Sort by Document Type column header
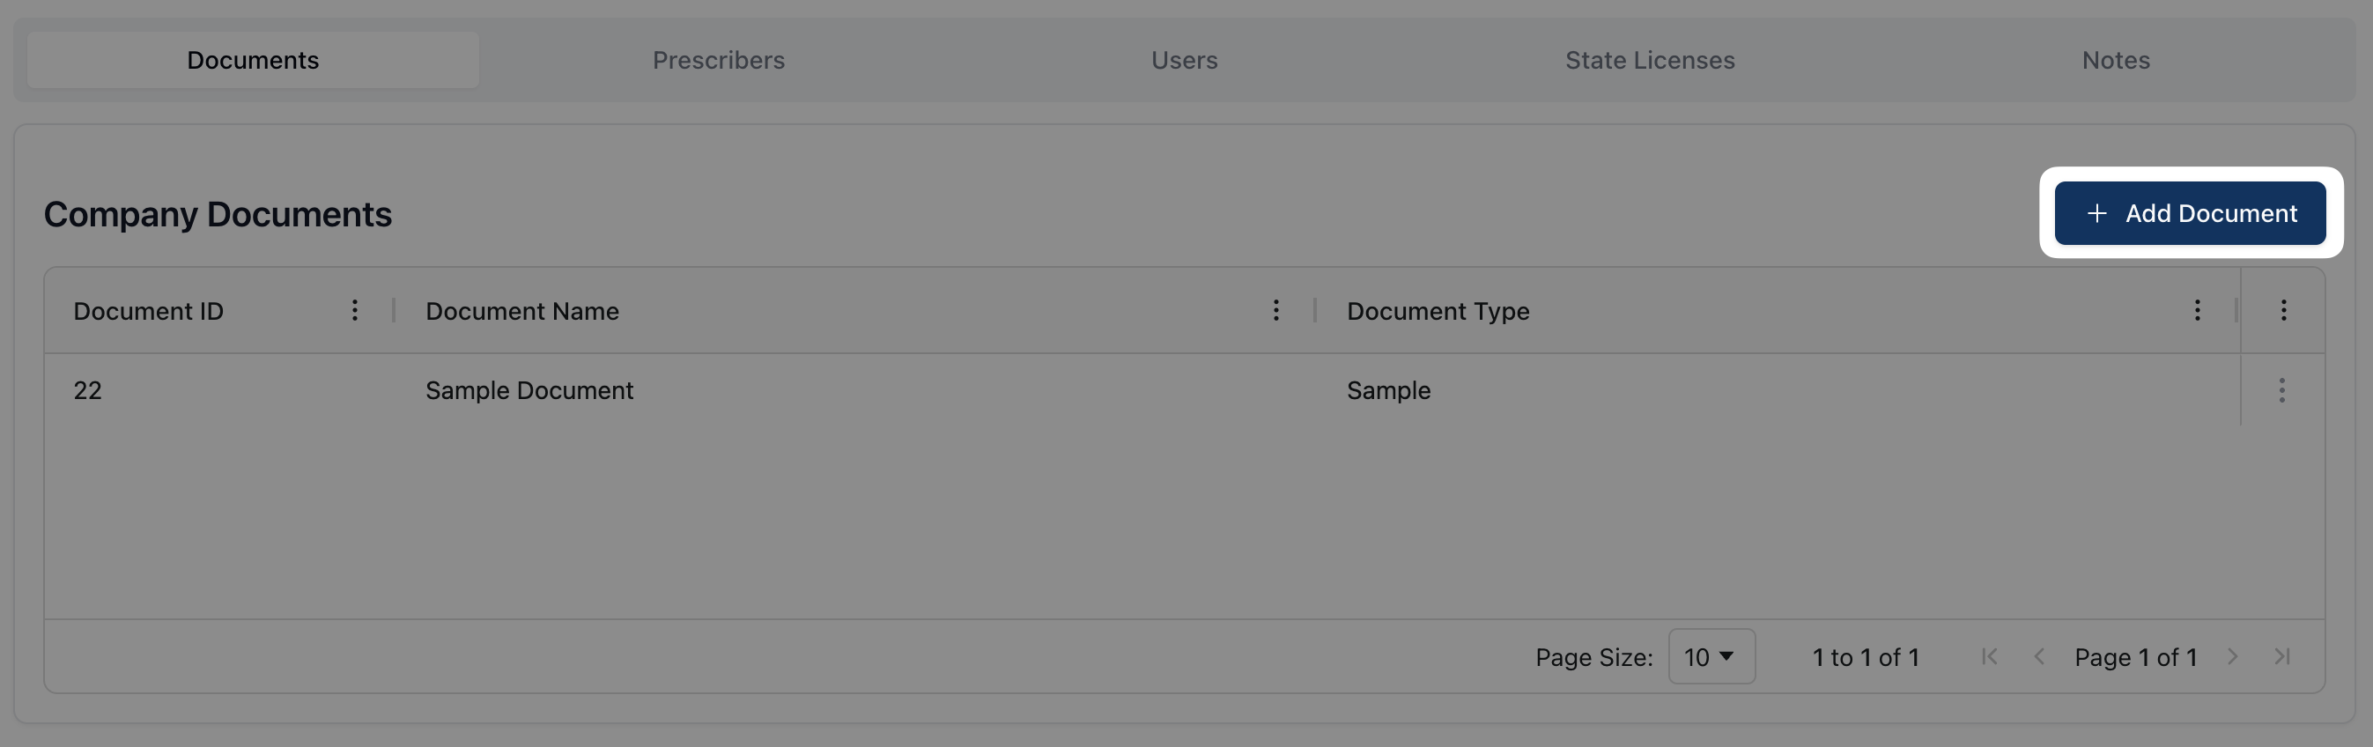 tap(1438, 311)
